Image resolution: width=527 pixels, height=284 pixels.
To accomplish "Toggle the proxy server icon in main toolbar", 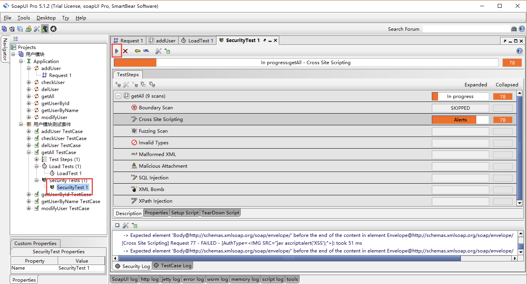I will pyautogui.click(x=45, y=29).
